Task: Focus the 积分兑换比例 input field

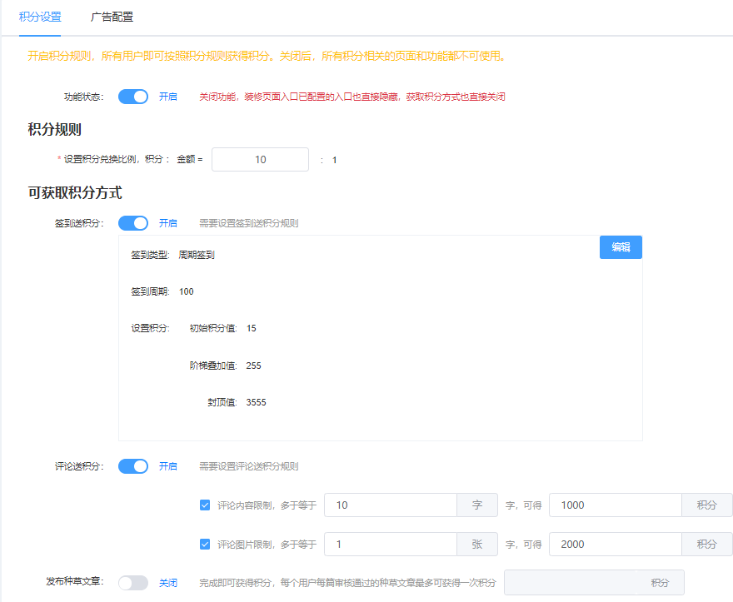Action: (x=260, y=160)
